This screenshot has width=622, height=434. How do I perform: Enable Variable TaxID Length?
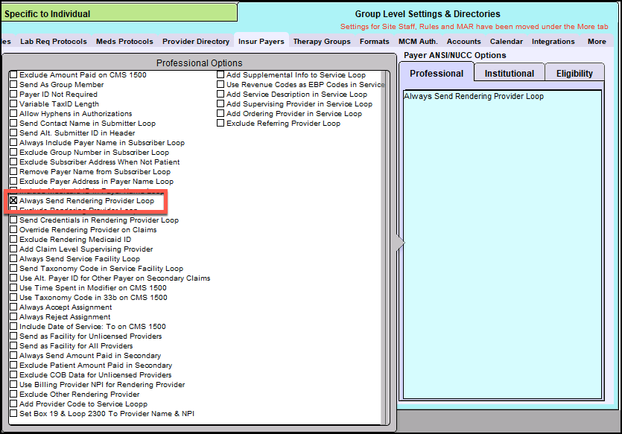[x=13, y=103]
